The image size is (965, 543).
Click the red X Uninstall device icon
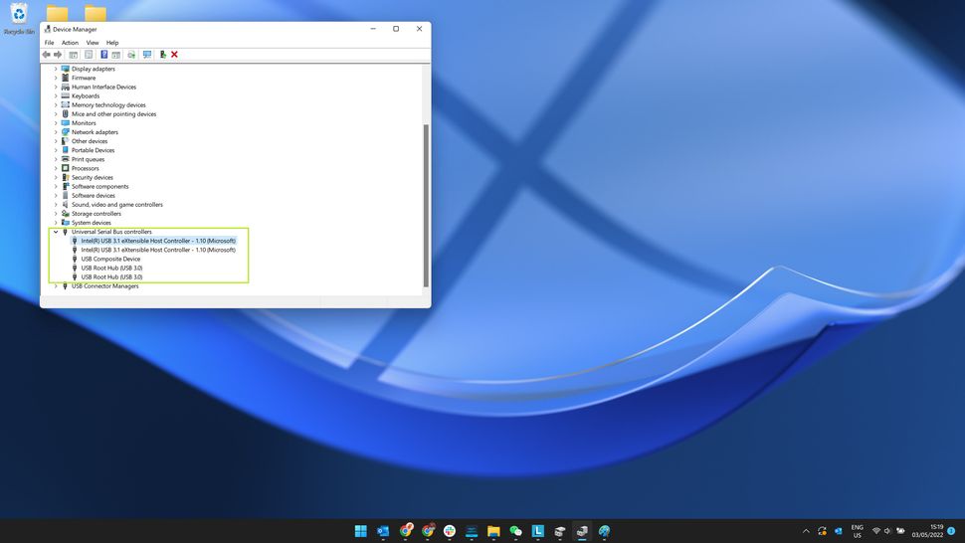click(175, 55)
